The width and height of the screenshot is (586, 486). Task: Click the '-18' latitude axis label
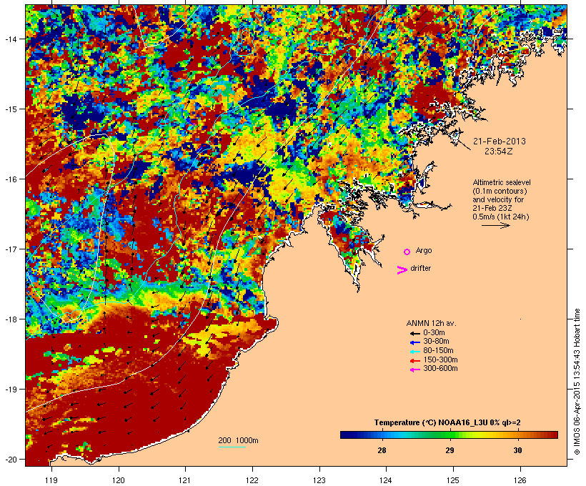(x=11, y=319)
